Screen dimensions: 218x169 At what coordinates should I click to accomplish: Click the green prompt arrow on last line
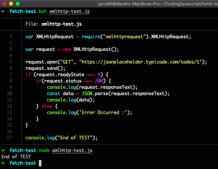[3, 163]
